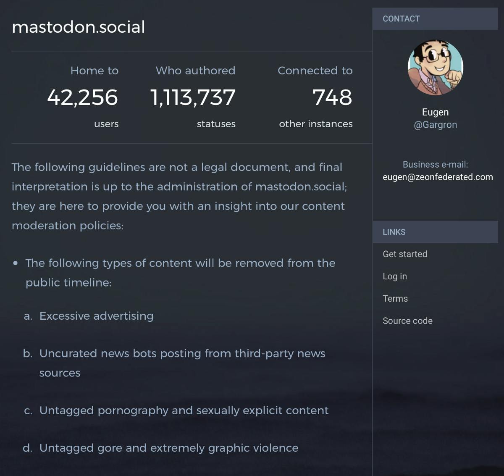Click the Eugen display name

436,112
